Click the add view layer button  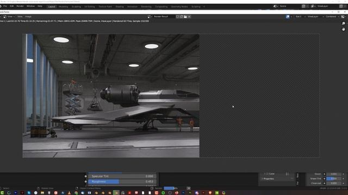pos(341,6)
